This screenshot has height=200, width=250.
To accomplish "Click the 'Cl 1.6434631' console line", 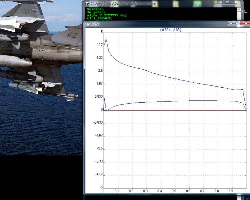I will pos(99,18).
